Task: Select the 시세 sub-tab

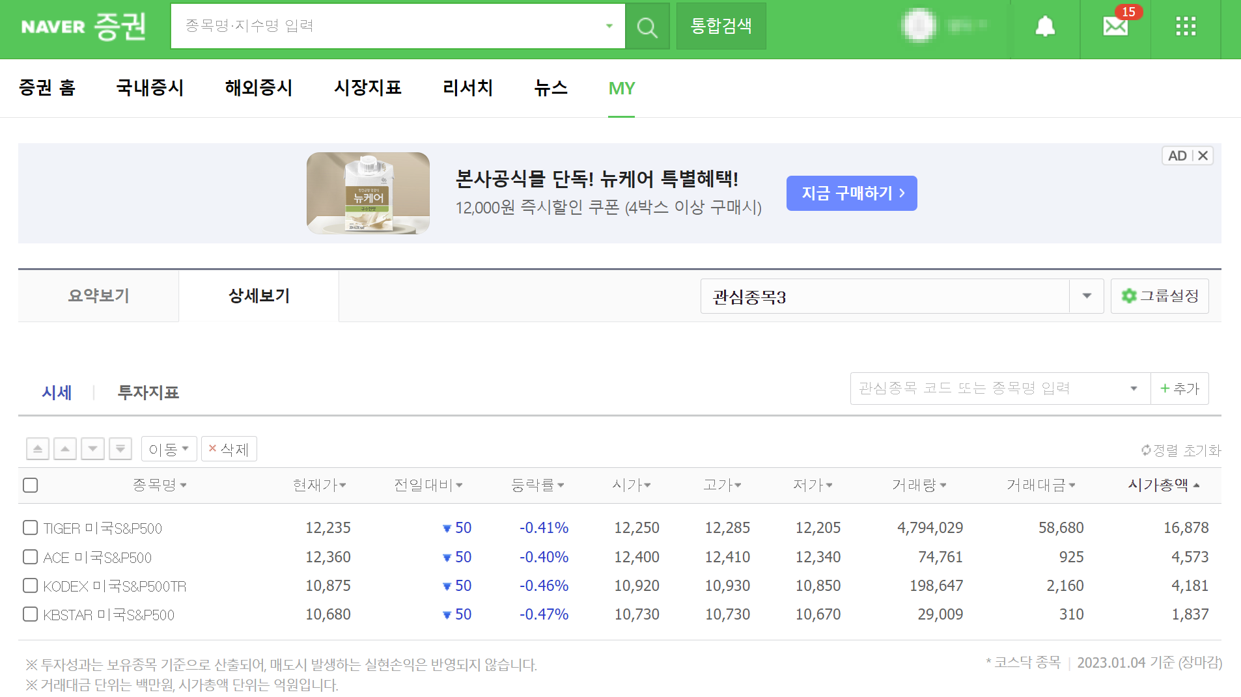Action: pyautogui.click(x=57, y=392)
